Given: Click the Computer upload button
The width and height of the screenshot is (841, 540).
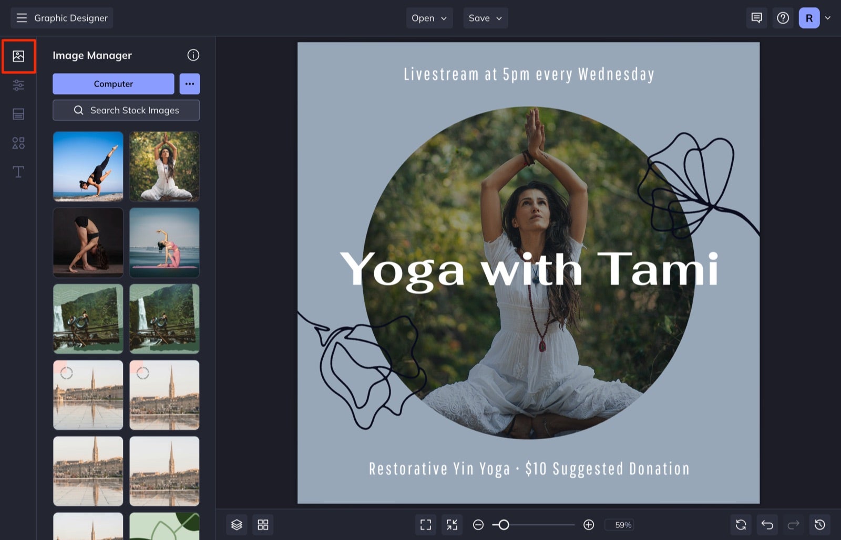Looking at the screenshot, I should click(x=114, y=84).
